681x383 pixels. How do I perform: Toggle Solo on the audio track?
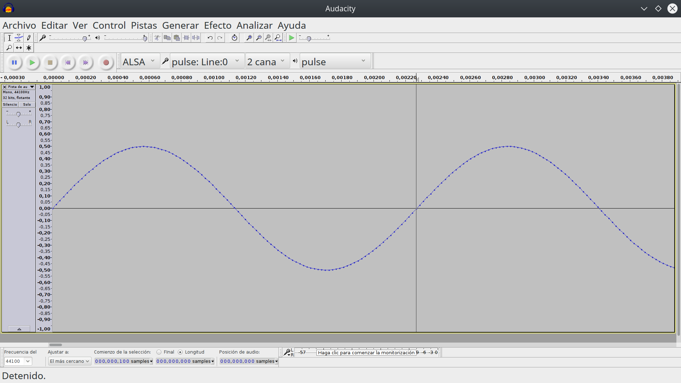pos(27,105)
